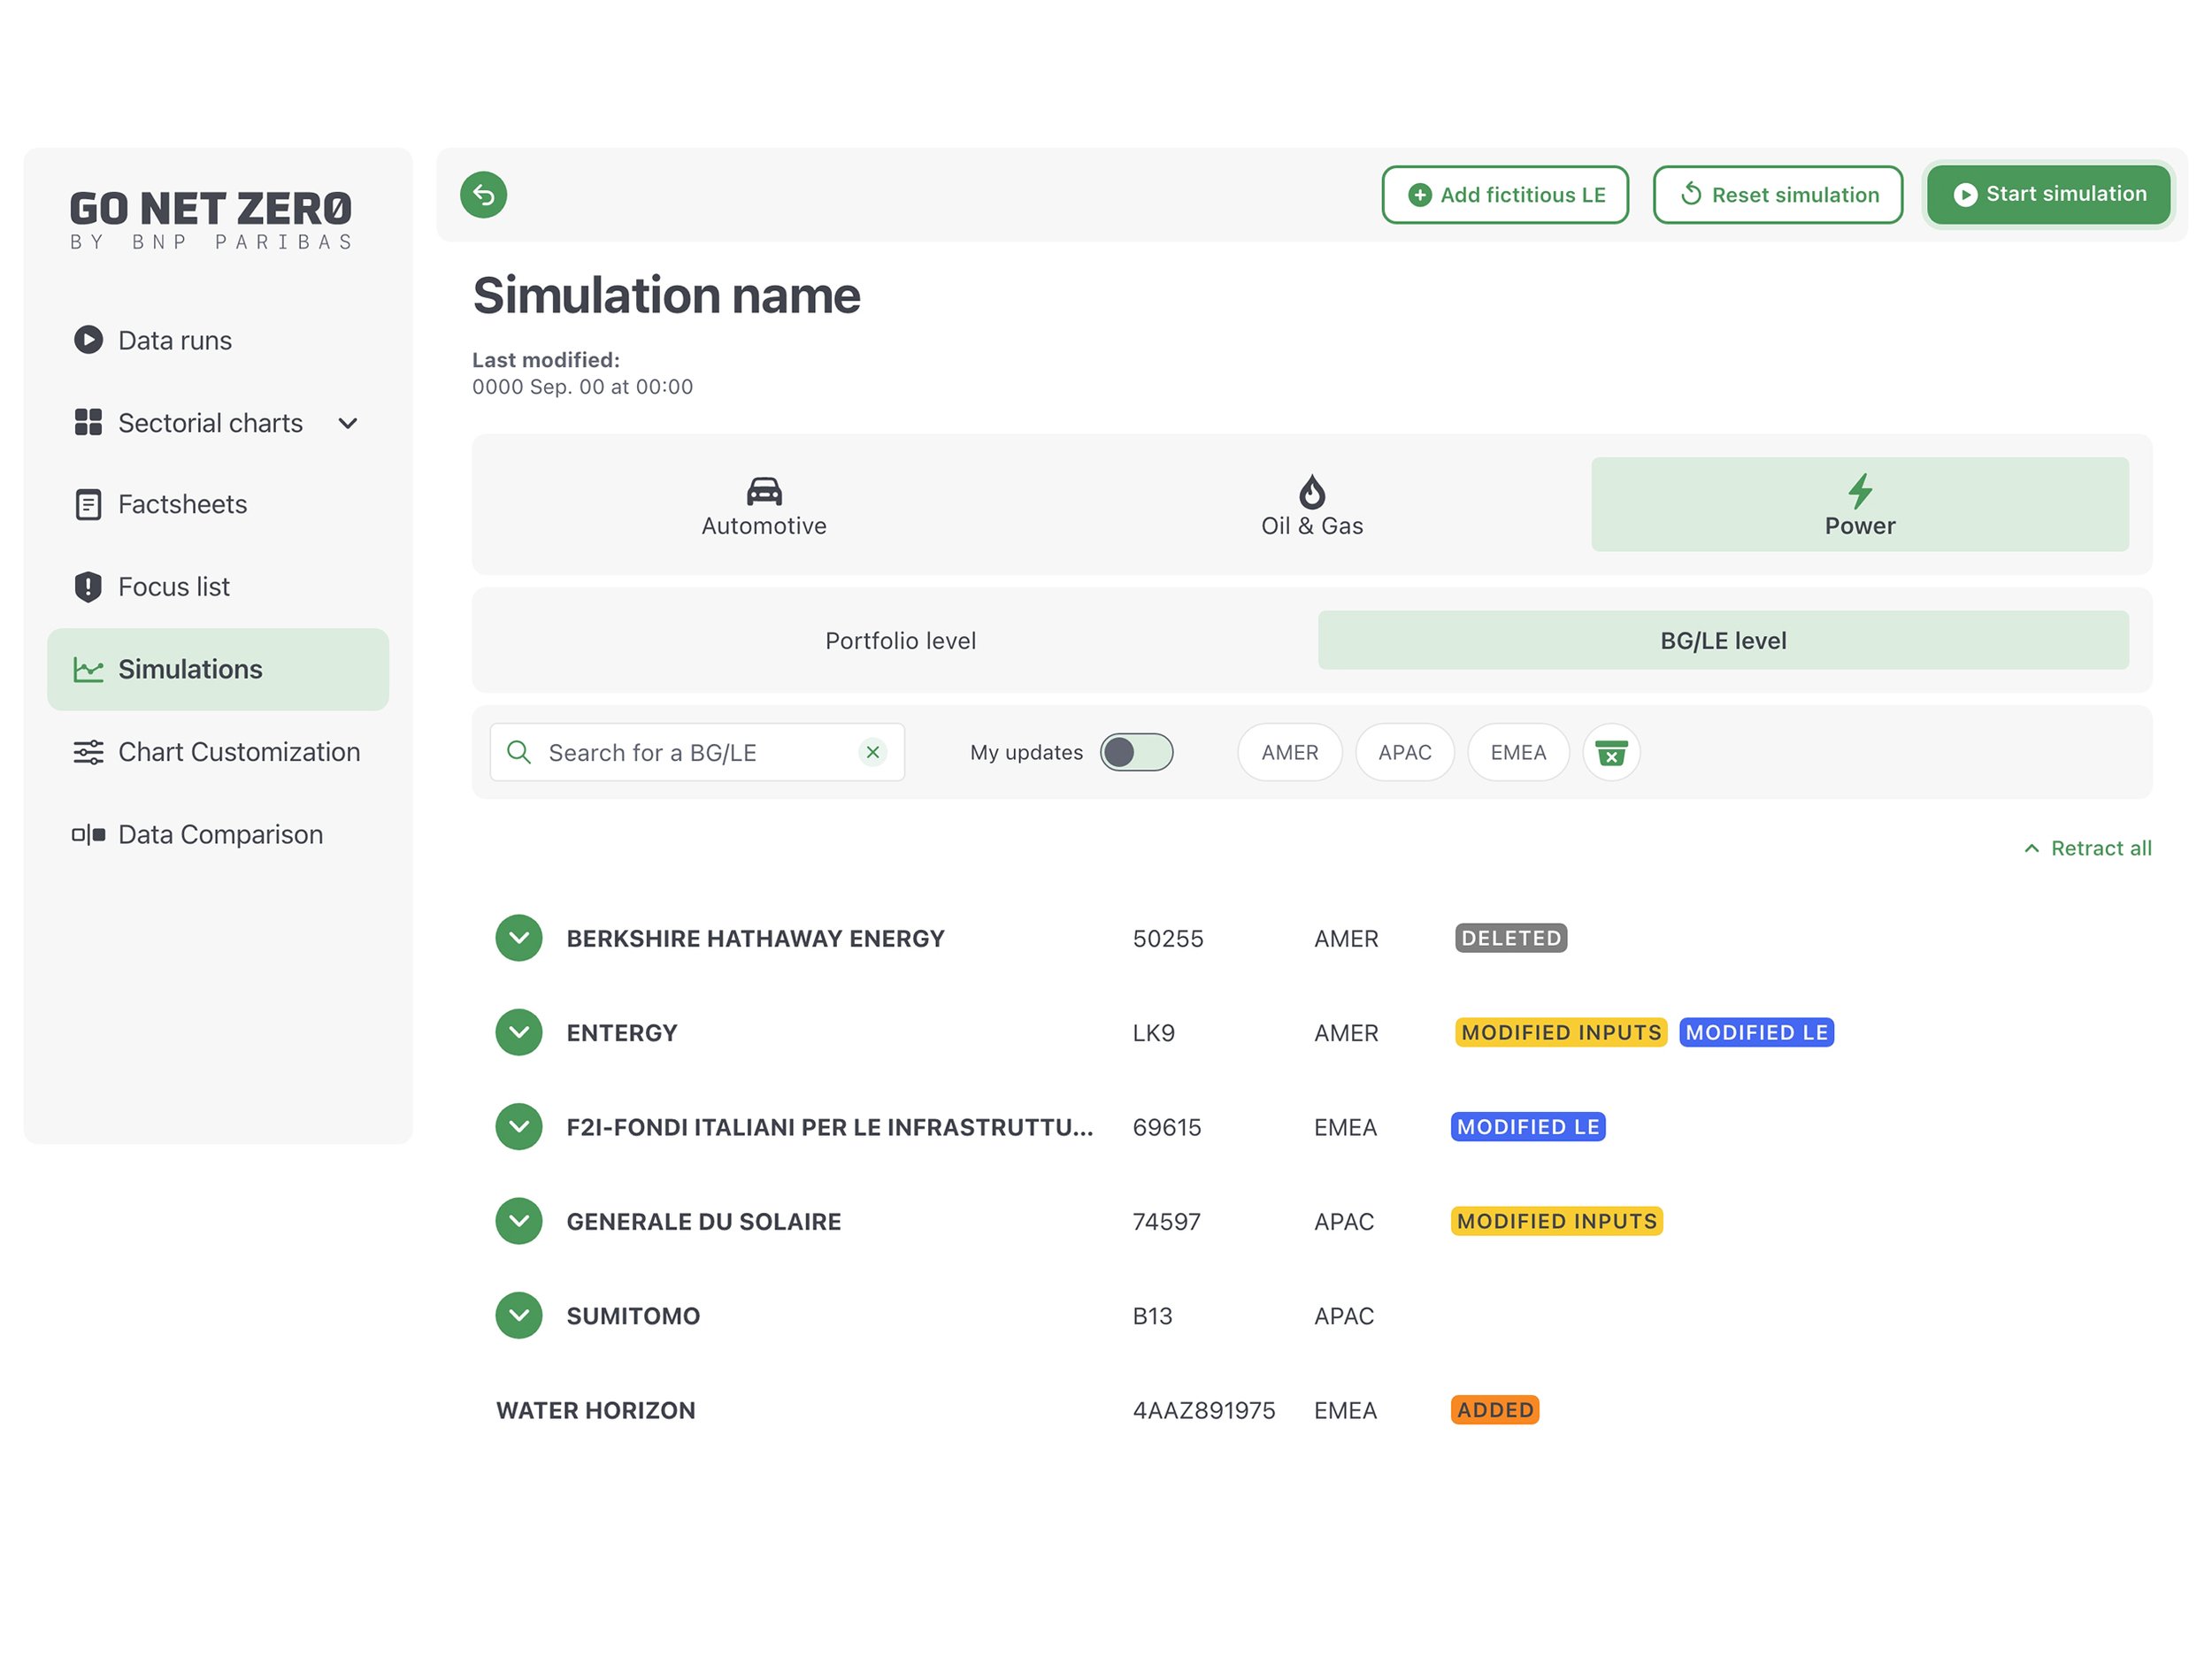Open Data Comparison in sidebar
2212x1665 pixels.
pyautogui.click(x=218, y=834)
